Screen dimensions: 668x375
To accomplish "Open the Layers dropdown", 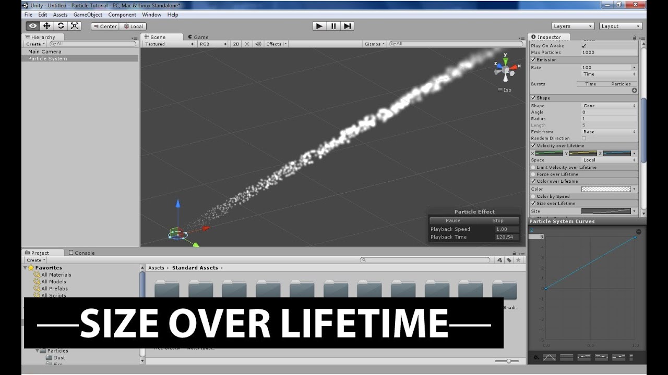I will click(573, 26).
